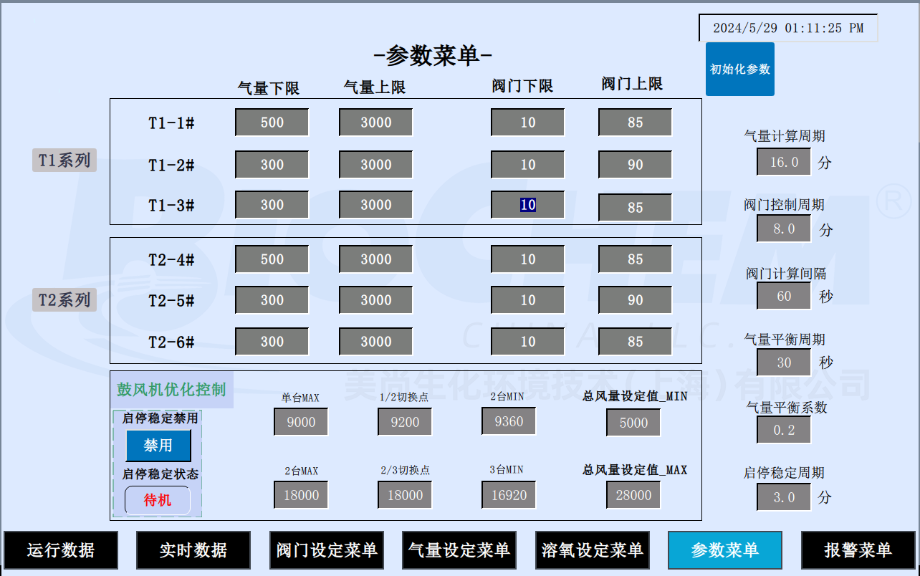Toggle the 启停稳定禁用 button labeled 禁用
This screenshot has height=576, width=920.
pos(158,446)
